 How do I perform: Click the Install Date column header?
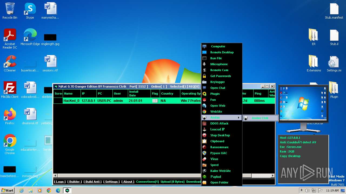pos(139,93)
